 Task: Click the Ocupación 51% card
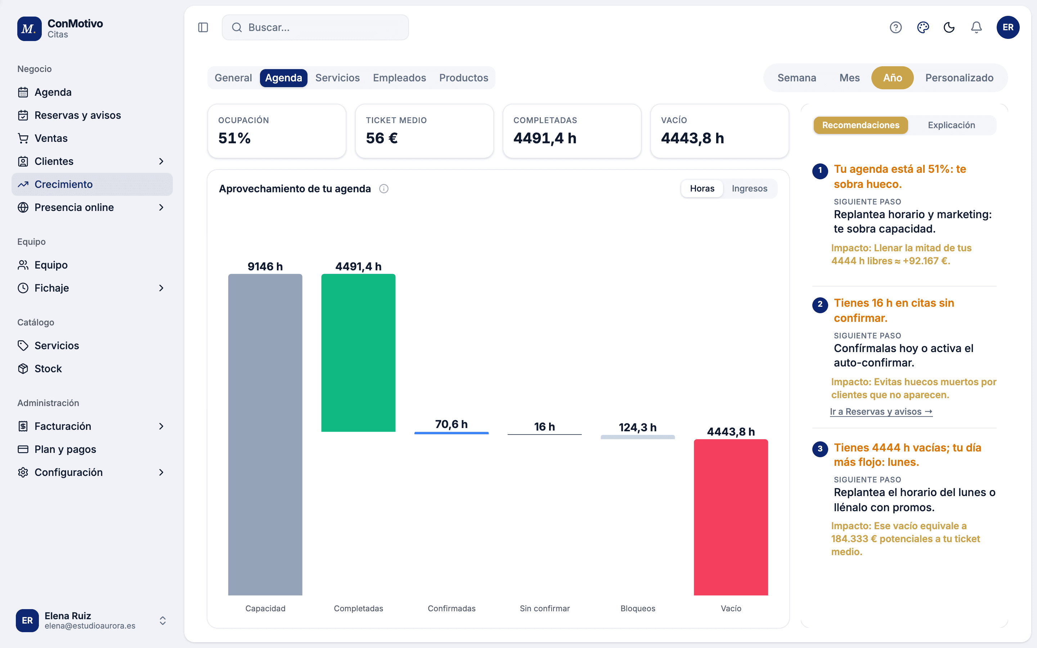click(x=277, y=131)
